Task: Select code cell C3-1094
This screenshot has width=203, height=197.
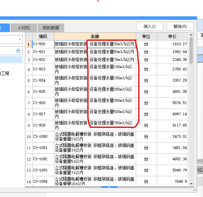Action: tap(43, 181)
